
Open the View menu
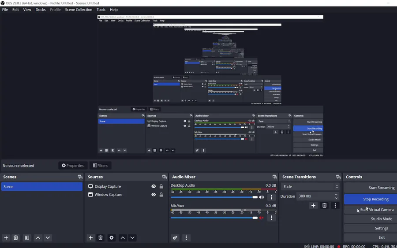[x=27, y=10]
